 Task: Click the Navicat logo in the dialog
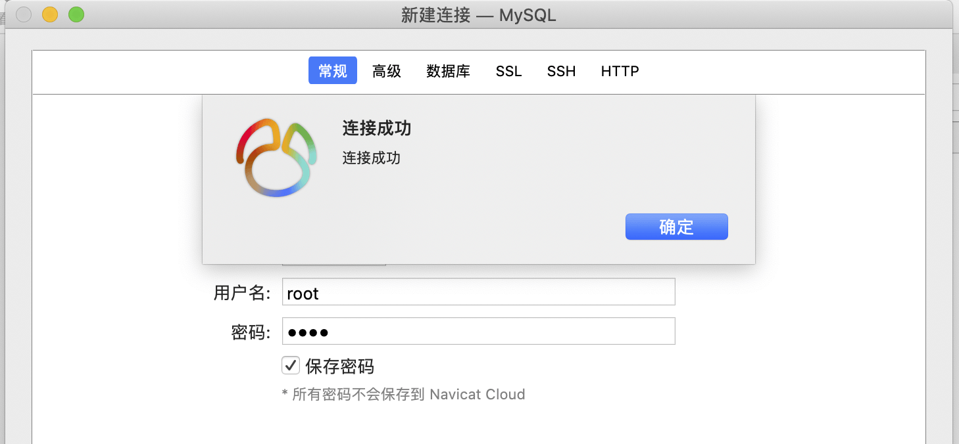pos(277,158)
